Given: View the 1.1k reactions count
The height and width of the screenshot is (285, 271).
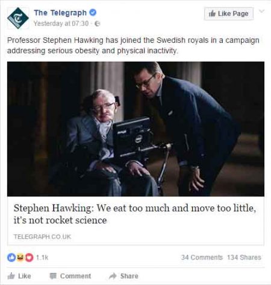Looking at the screenshot, I should coord(42,257).
